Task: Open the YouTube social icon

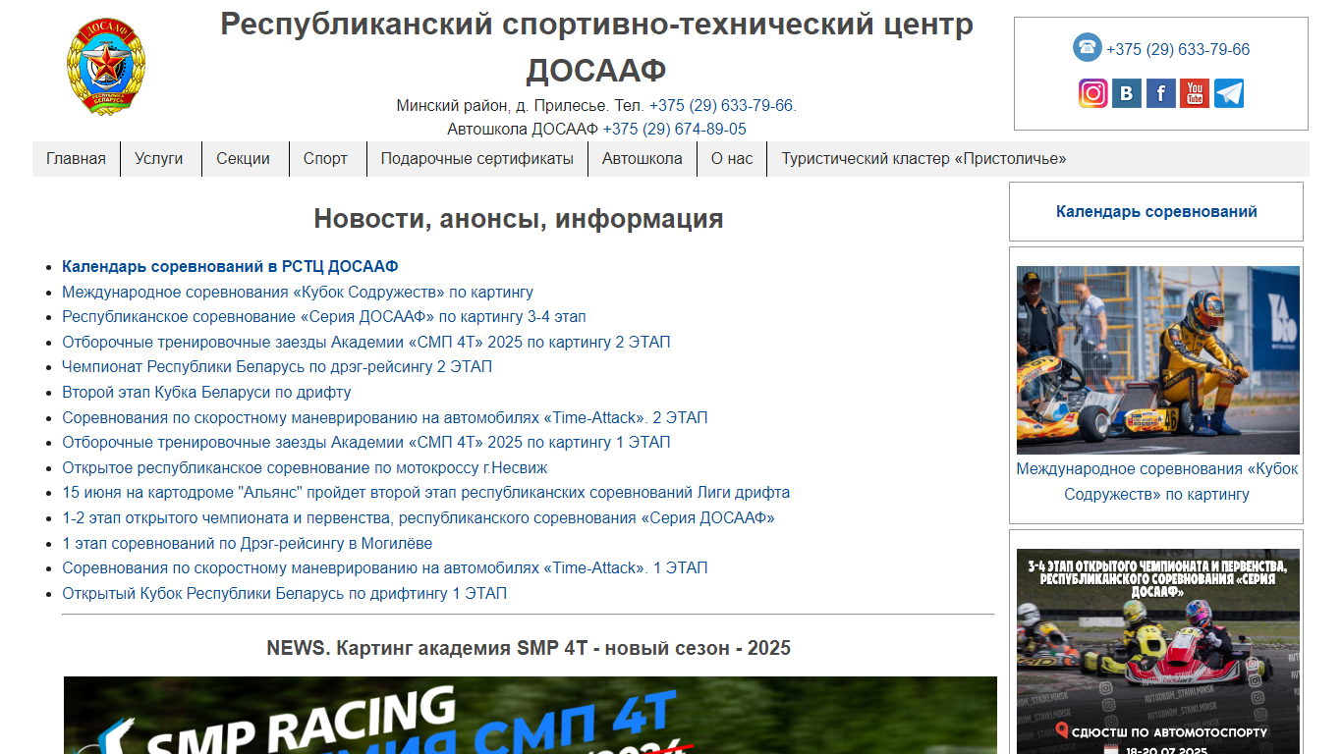Action: click(1195, 93)
